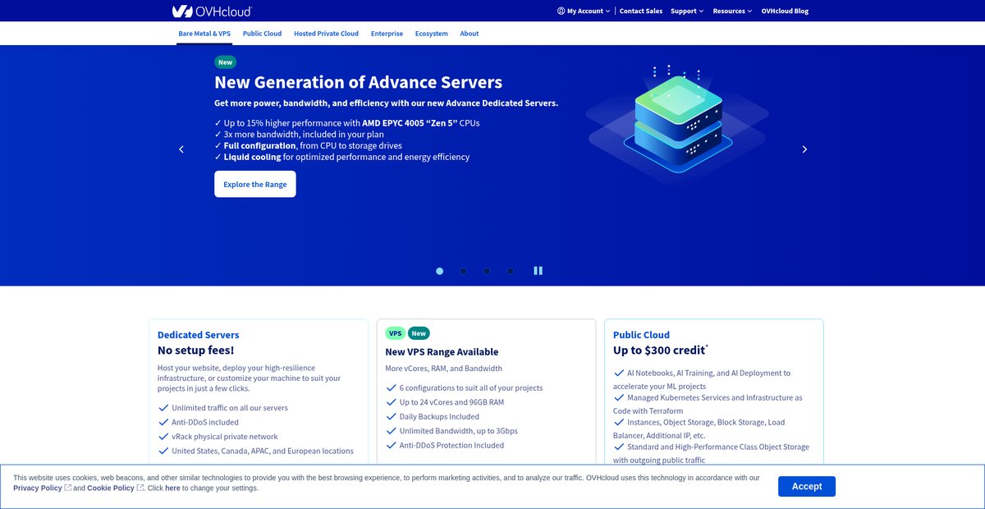Open the About menu tab
Viewport: 985px width, 509px height.
tap(470, 34)
